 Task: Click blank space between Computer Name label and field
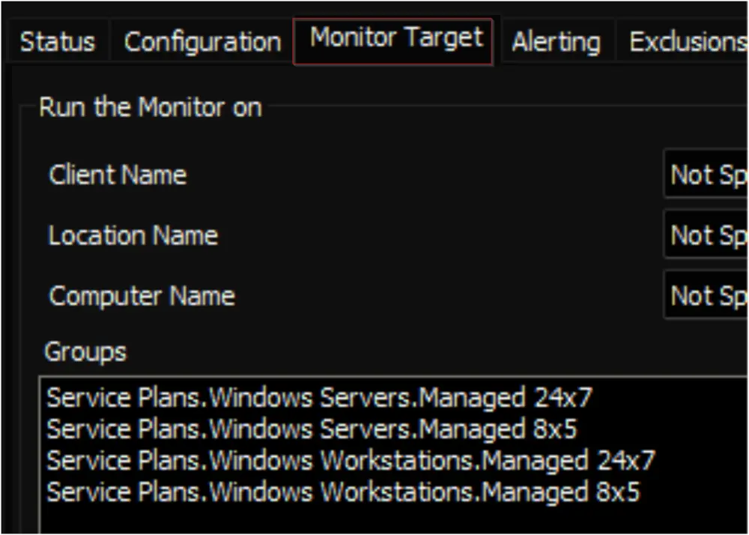tap(449, 296)
